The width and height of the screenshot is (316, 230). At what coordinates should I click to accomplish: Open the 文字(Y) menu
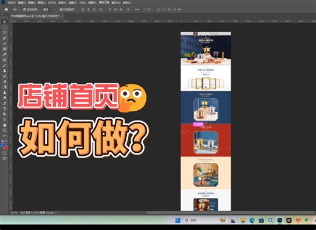[x=52, y=3]
